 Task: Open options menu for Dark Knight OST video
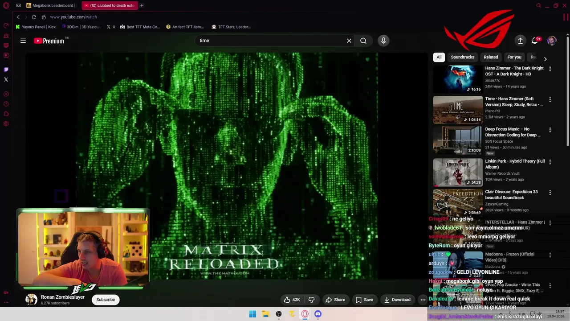550,69
